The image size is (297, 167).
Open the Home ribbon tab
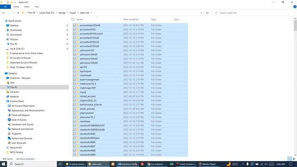point(16,7)
